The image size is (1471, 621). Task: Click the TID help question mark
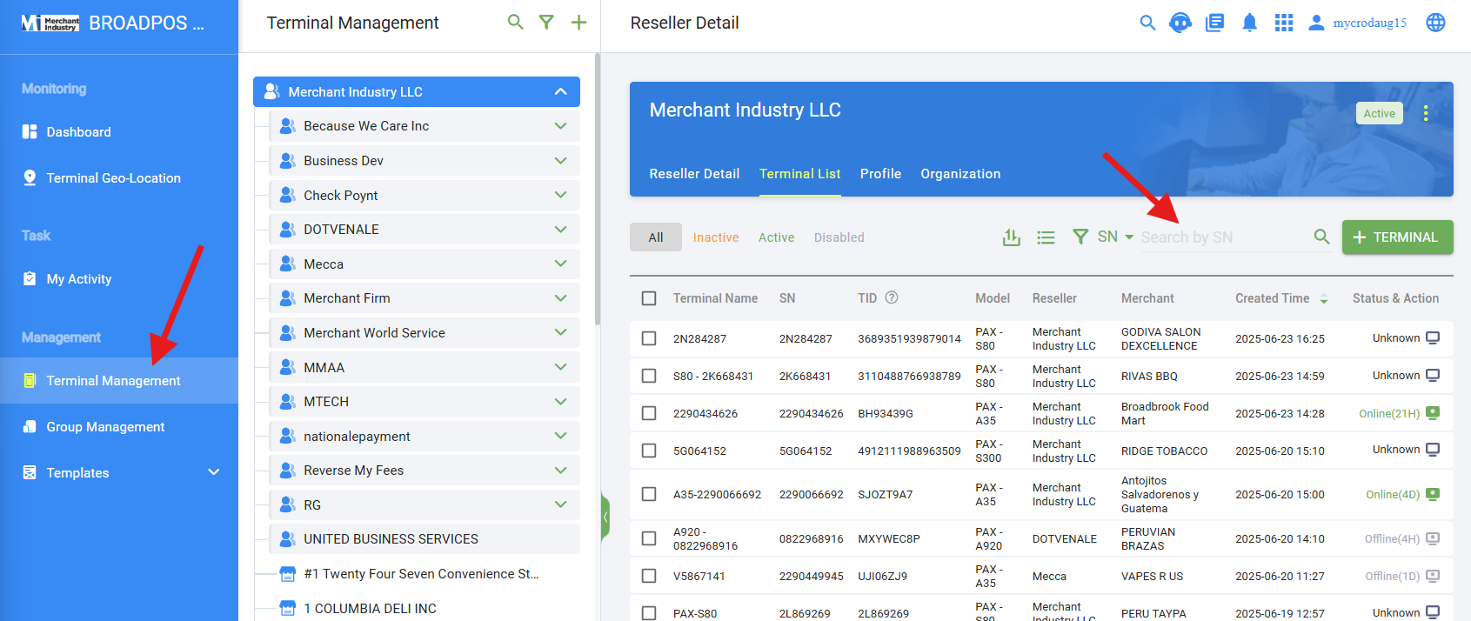click(x=892, y=297)
